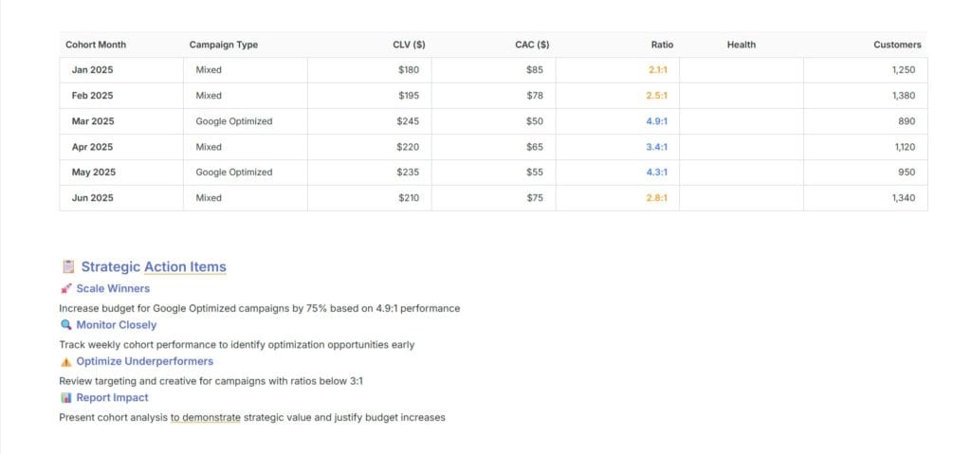Open the Strategic Action Items heading
971x454 pixels.
(x=154, y=267)
